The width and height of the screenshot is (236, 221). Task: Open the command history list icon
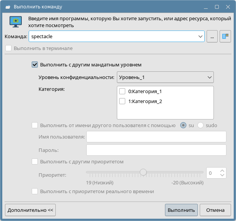coord(225,37)
